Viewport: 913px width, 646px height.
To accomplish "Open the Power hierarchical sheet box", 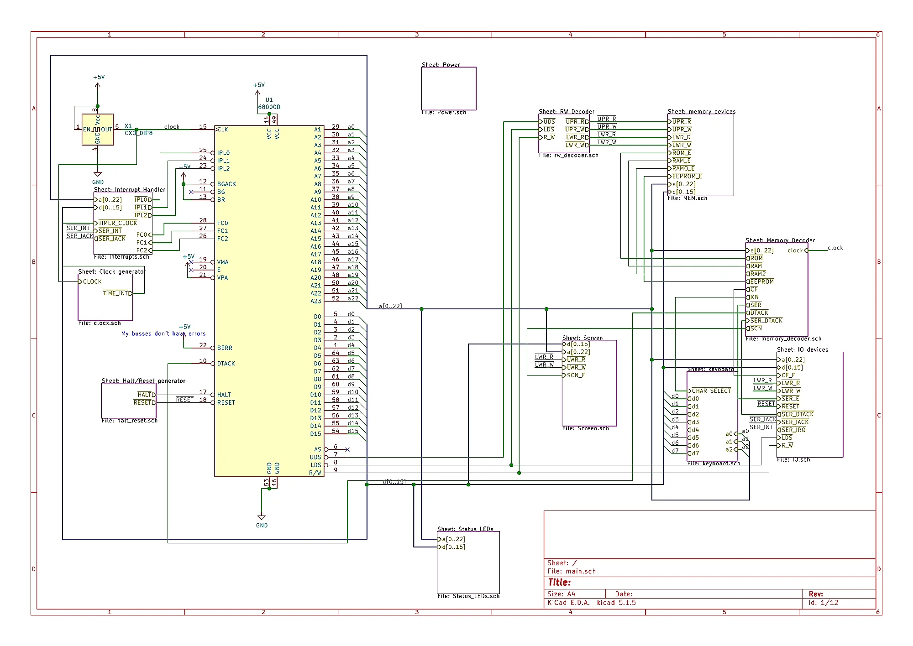I will point(448,89).
